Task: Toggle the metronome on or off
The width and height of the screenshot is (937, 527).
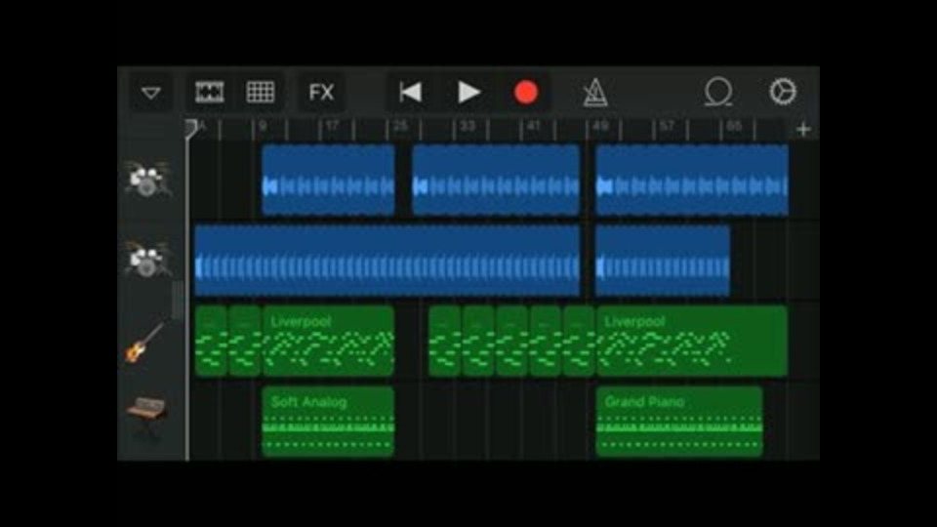Action: (595, 93)
